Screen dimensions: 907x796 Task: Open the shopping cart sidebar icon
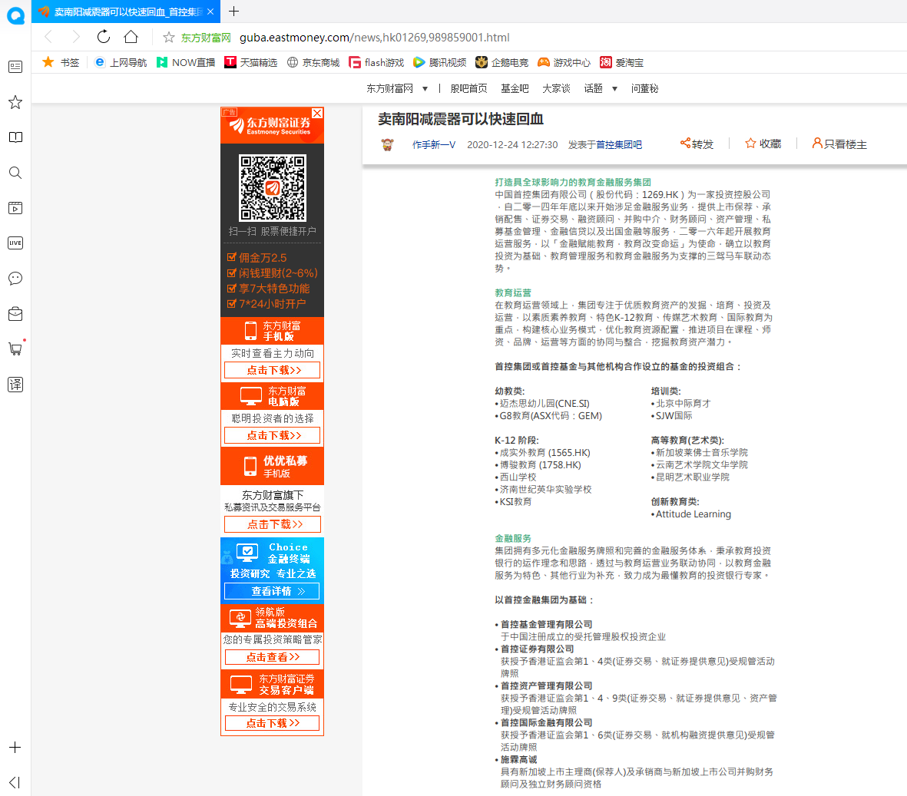click(x=15, y=348)
